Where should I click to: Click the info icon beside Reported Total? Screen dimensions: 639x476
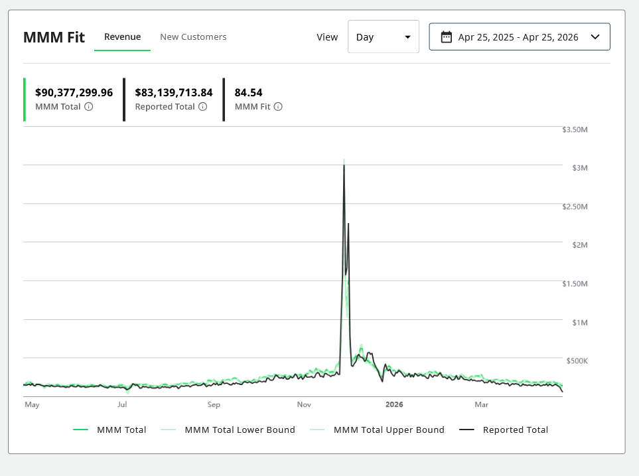point(203,107)
